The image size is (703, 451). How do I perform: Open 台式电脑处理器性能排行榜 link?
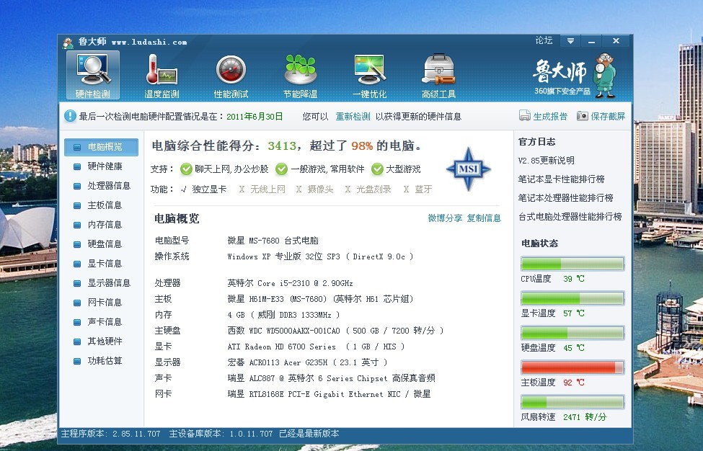[570, 217]
